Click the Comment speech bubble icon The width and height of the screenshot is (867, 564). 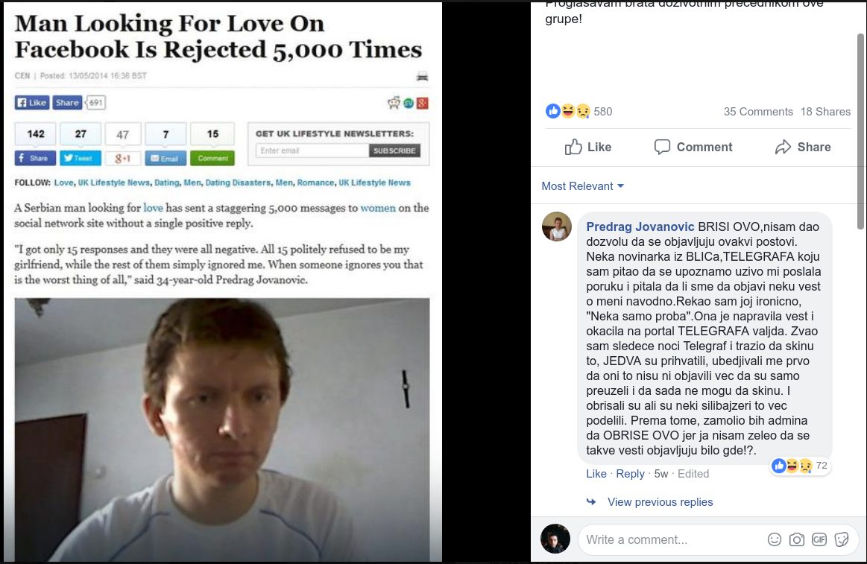(x=662, y=147)
